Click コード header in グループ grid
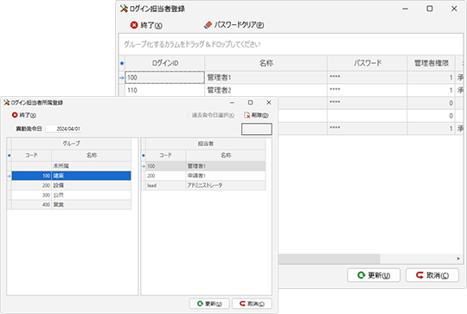The image size is (467, 314). tap(32, 155)
